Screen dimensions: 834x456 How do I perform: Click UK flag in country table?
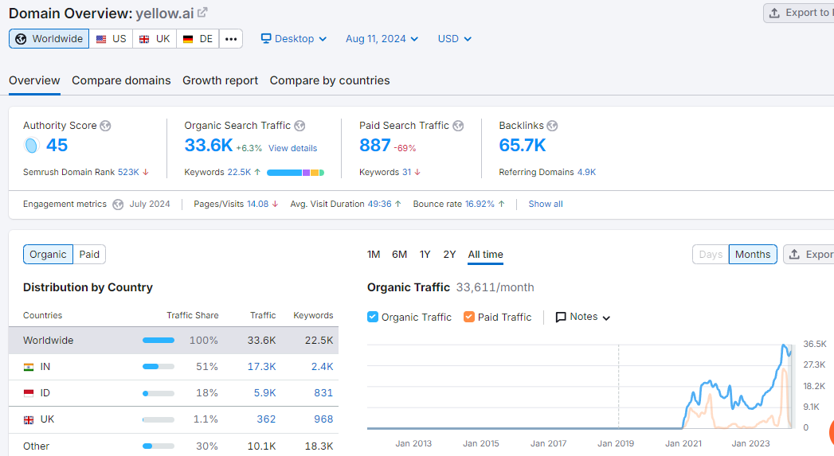coord(29,420)
